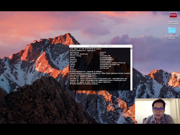Click 'VirtualBoxImages' in the Terminal listing
This screenshot has height=135, width=180.
pyautogui.click(x=106, y=58)
